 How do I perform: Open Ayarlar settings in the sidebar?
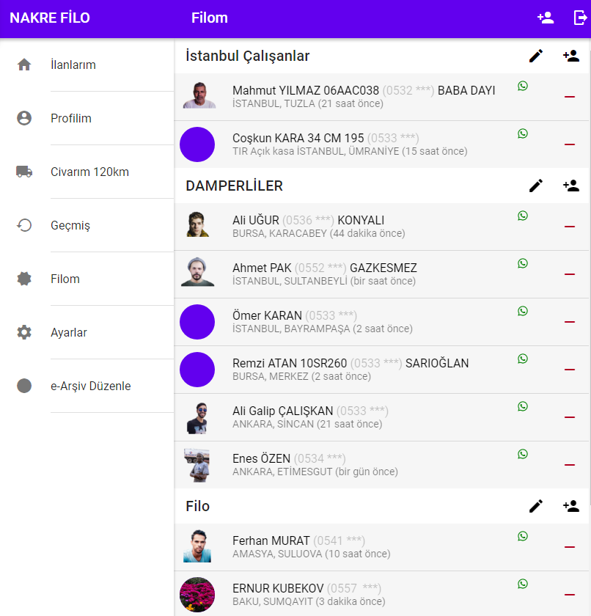[69, 332]
